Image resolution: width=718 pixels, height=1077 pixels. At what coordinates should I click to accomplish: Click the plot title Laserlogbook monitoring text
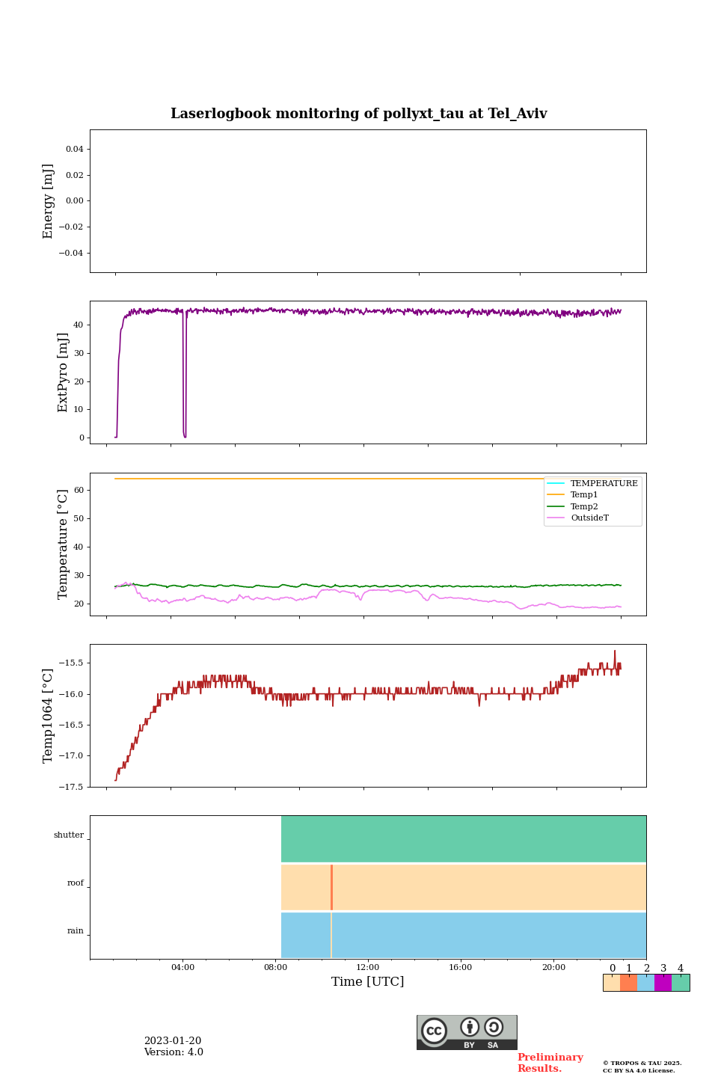point(359,114)
